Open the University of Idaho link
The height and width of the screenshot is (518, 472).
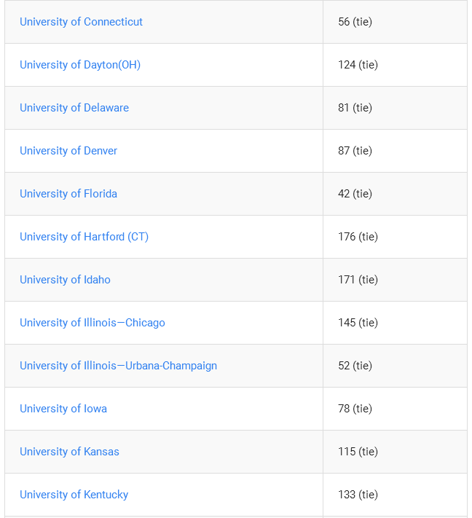click(x=65, y=280)
